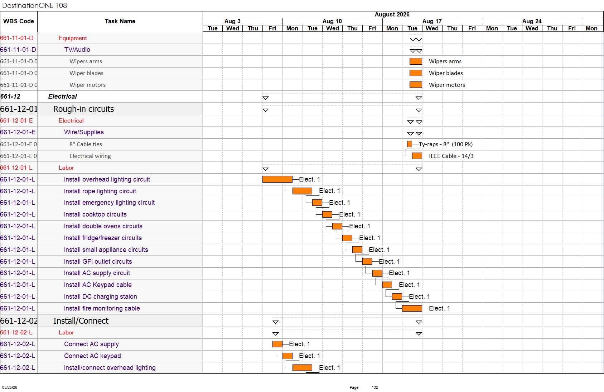Click the Install/Connect summary start triangle
This screenshot has height=392, width=604.
276,322
